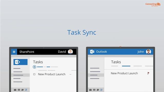Viewport: 164px width, 92px height.
Task: Open the calendar icon in SharePoint window
Action: [x=19, y=90]
